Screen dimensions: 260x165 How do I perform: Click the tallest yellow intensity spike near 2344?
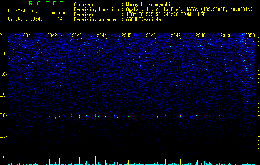tap(95, 156)
